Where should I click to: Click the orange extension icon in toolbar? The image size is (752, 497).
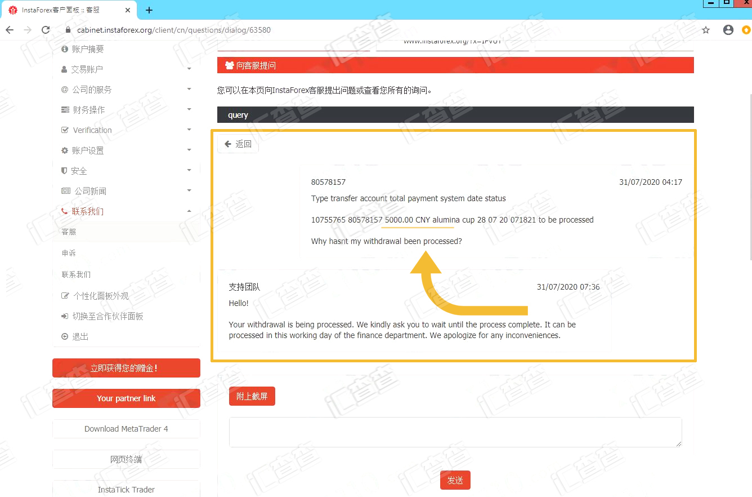click(x=746, y=30)
